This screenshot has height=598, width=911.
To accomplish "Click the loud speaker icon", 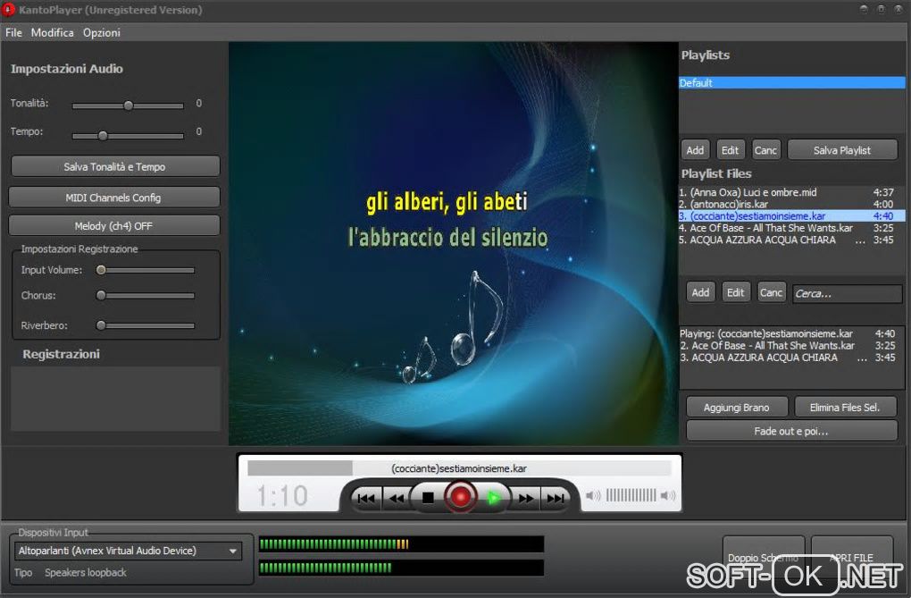I will tap(669, 495).
